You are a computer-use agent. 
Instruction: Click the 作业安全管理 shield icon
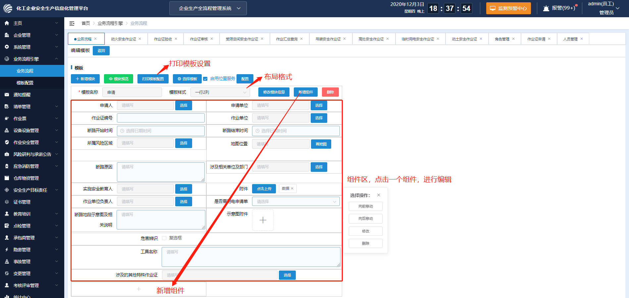pos(7,142)
